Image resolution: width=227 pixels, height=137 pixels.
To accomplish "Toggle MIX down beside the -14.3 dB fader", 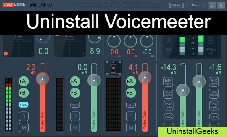I will (168, 82).
